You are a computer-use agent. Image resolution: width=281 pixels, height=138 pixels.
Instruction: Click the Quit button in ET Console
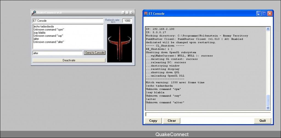click(x=262, y=121)
